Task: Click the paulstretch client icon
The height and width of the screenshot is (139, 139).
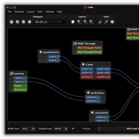Action: [x=41, y=52]
